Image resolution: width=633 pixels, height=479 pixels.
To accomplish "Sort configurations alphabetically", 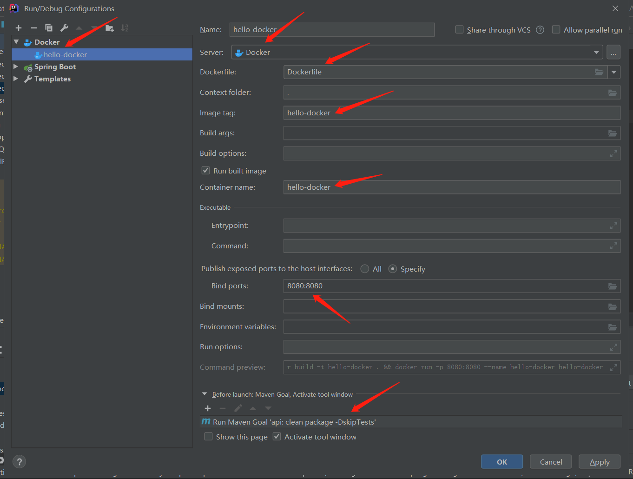I will [125, 28].
